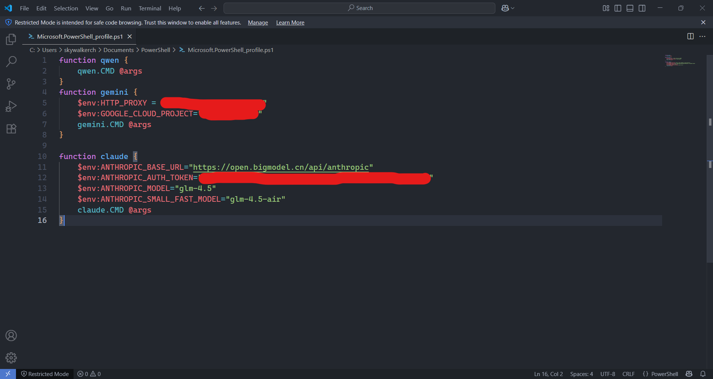
Task: Open the Extensions view
Action: coord(11,129)
